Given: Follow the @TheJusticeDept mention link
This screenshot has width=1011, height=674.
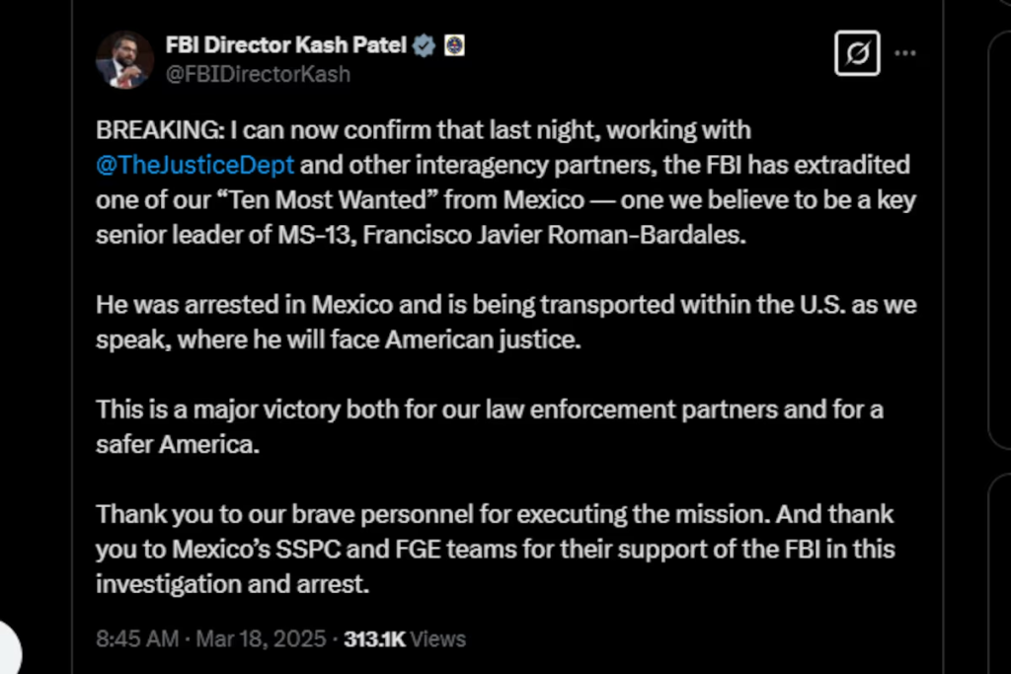Looking at the screenshot, I should coord(194,165).
